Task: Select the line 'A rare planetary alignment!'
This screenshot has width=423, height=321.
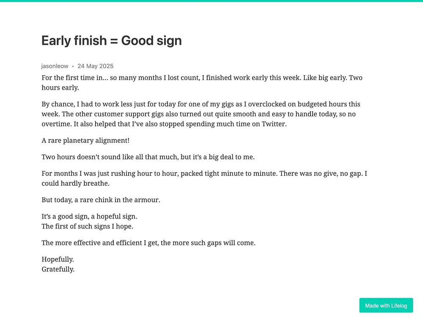Action: (85, 140)
